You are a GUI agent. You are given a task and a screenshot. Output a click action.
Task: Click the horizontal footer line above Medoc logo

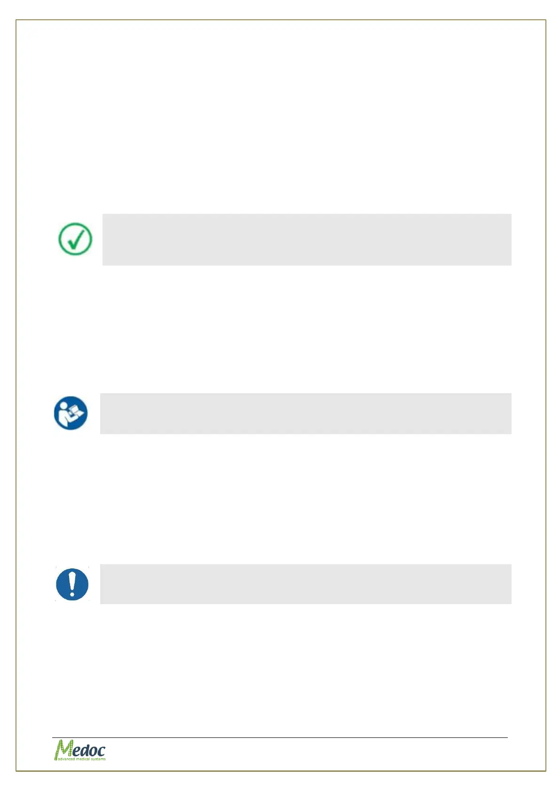(x=280, y=737)
